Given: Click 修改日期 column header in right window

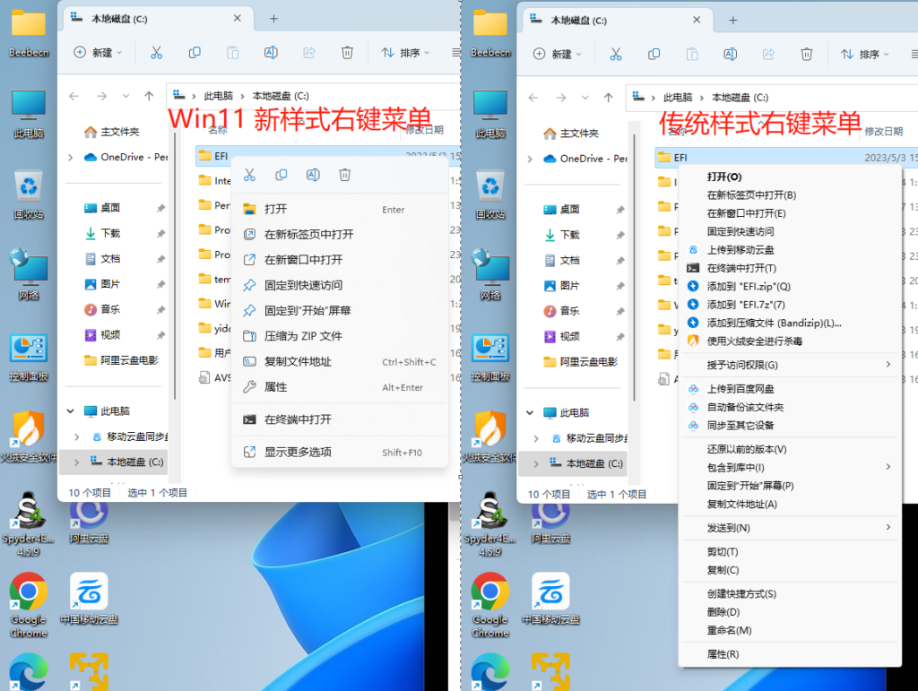Looking at the screenshot, I should (x=883, y=132).
